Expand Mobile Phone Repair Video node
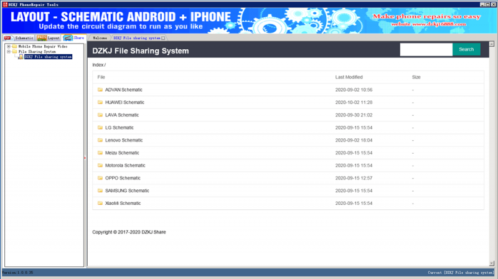The image size is (498, 279). [x=9, y=46]
